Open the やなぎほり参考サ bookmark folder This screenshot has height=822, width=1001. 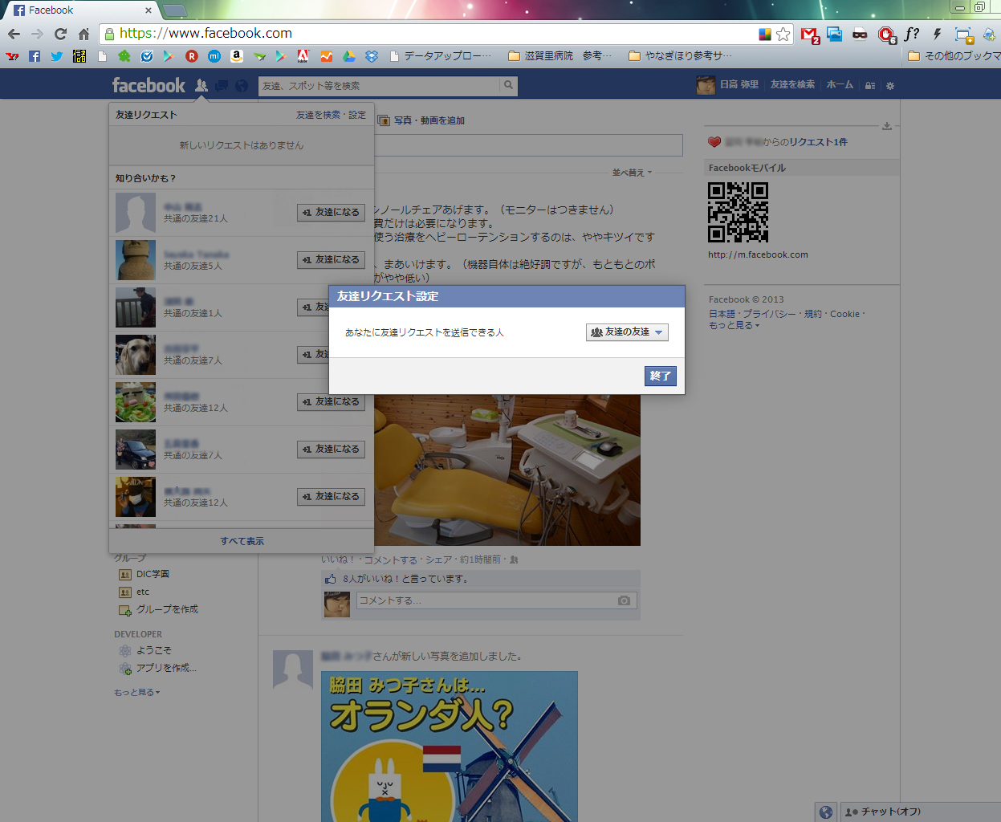click(x=680, y=56)
